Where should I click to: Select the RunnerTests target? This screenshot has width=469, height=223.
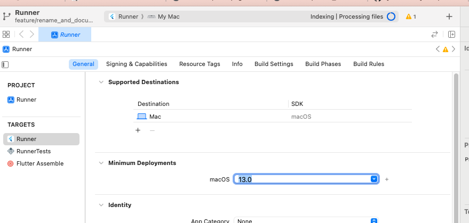click(33, 151)
